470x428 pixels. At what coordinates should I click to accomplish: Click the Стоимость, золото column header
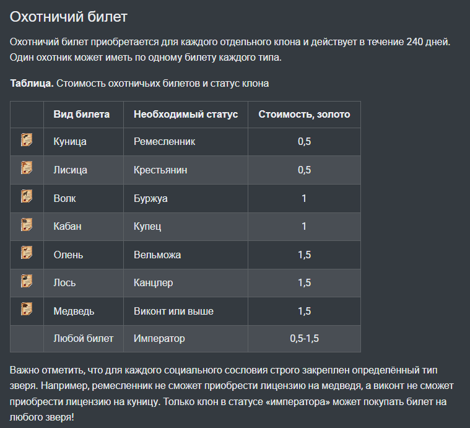(x=304, y=114)
